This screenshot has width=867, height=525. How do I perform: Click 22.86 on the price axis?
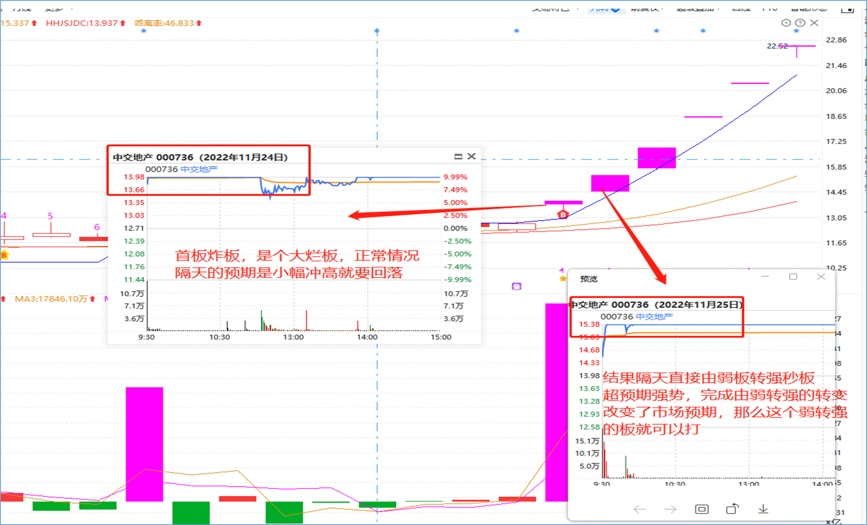point(836,40)
